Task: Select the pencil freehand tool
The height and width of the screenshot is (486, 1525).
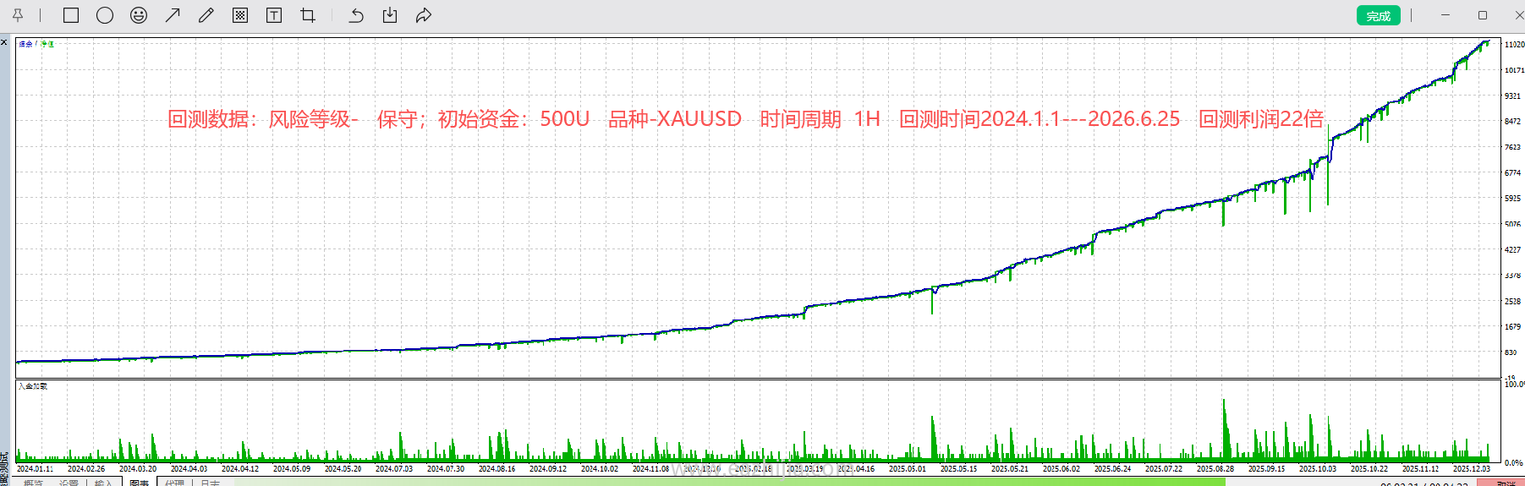Action: click(x=206, y=15)
